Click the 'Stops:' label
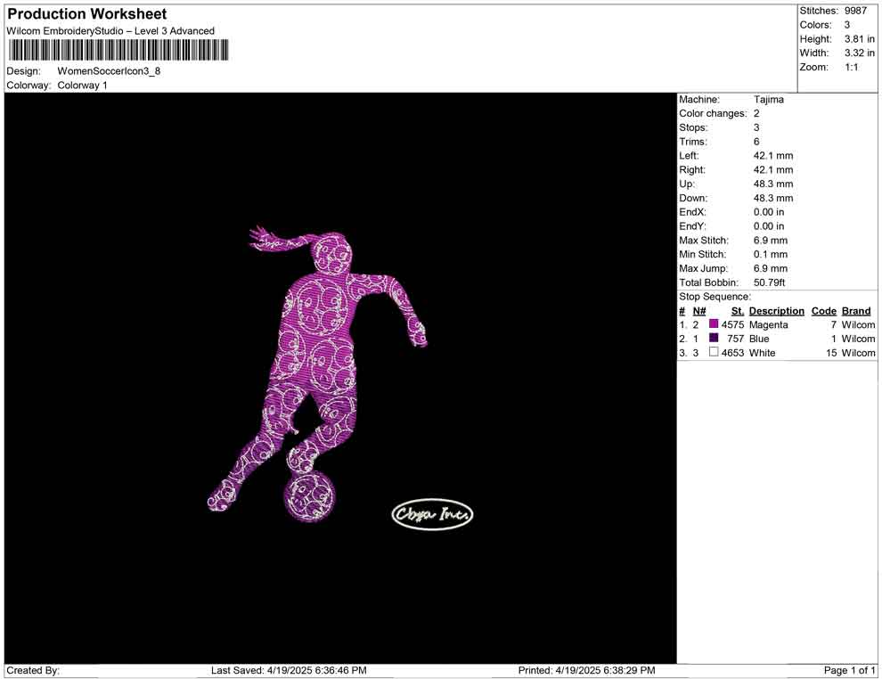882x679 pixels. pyautogui.click(x=693, y=127)
